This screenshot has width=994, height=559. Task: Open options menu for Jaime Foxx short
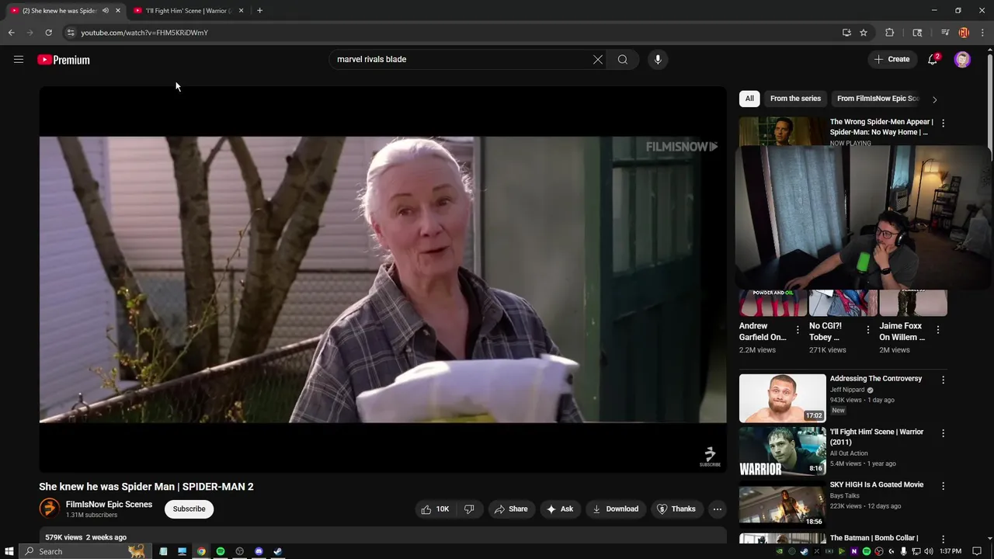pyautogui.click(x=938, y=330)
